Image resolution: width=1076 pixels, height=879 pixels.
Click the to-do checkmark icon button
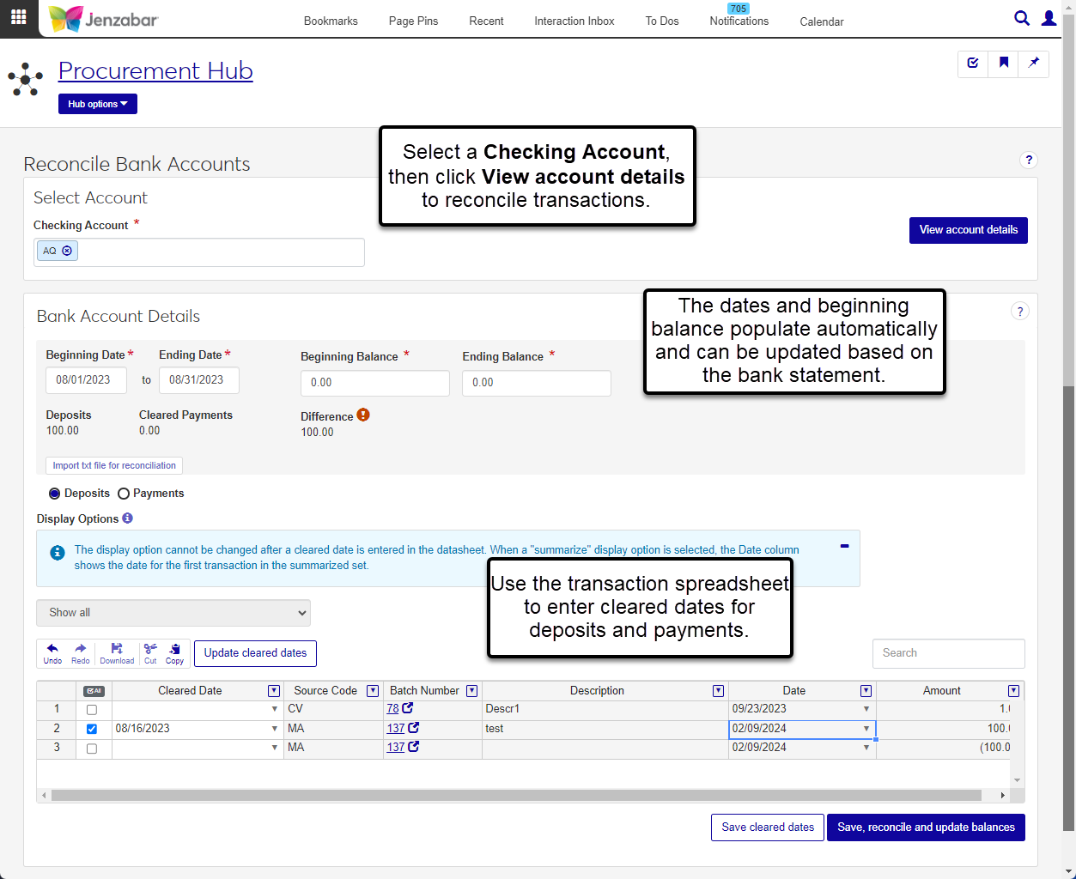click(973, 63)
